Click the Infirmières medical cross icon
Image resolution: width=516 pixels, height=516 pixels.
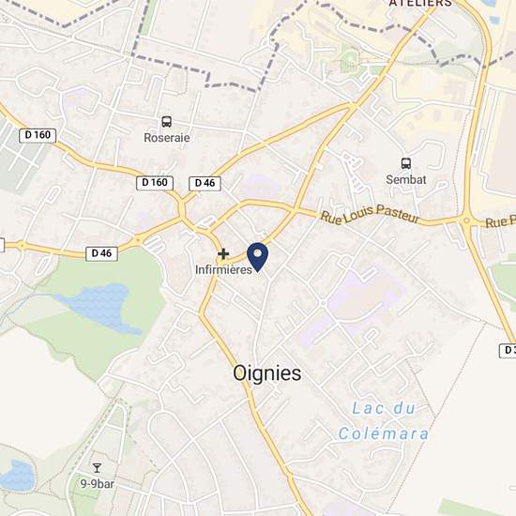pos(223,253)
